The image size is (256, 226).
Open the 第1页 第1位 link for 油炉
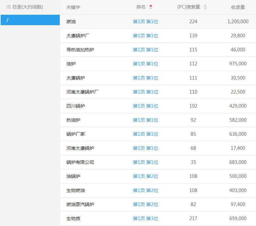(x=145, y=64)
